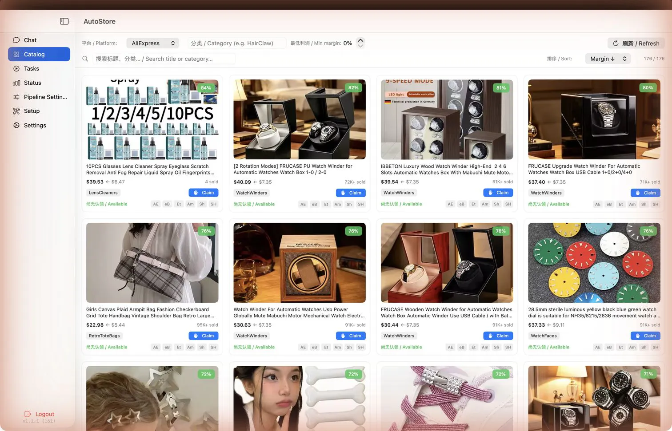The height and width of the screenshot is (431, 672).
Task: Click the WatchFaces category tag
Action: click(x=544, y=336)
